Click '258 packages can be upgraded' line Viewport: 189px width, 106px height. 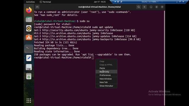[x=82, y=54]
